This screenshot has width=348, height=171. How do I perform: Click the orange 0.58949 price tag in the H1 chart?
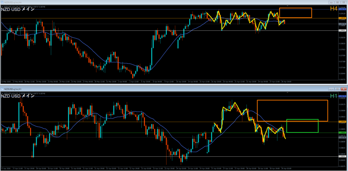point(342,122)
